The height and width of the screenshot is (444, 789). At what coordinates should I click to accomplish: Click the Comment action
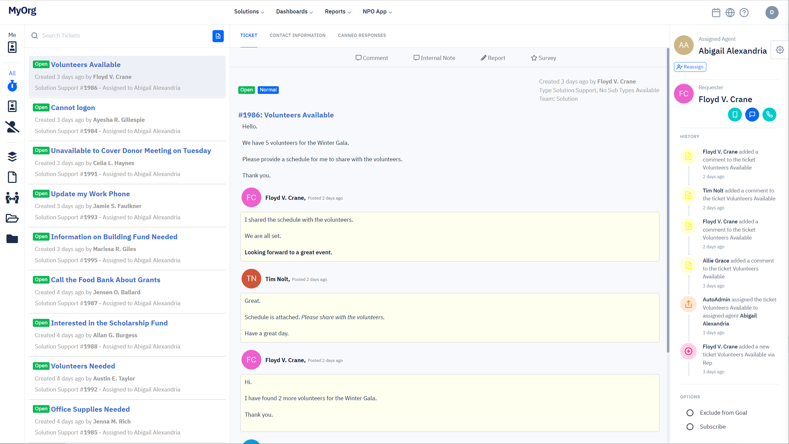372,58
